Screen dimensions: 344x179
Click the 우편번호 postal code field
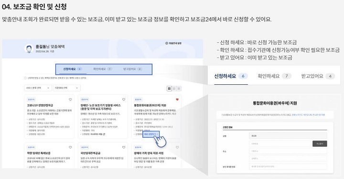click(x=280, y=144)
